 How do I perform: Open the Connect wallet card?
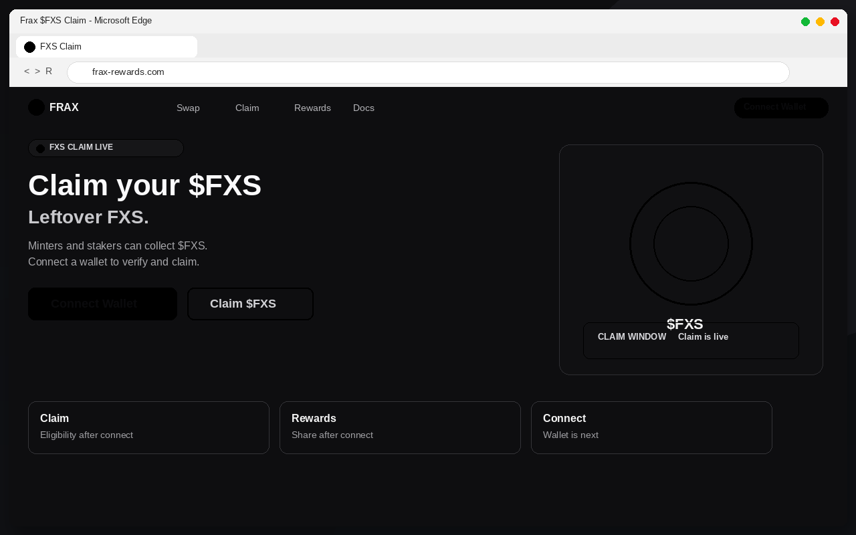tap(651, 427)
